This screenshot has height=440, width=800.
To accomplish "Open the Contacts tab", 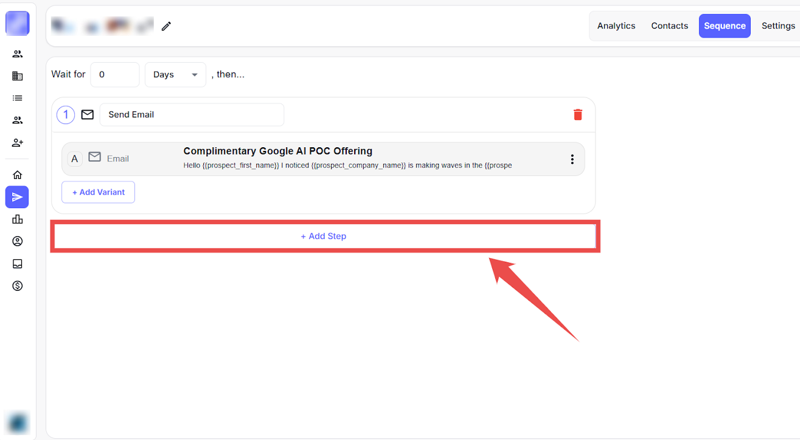I will (x=669, y=26).
